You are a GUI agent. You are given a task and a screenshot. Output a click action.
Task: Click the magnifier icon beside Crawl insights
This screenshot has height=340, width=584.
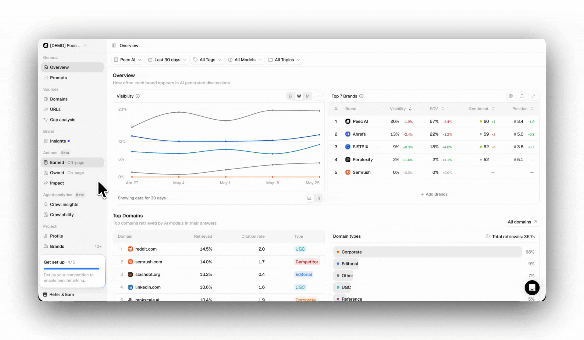[x=46, y=205]
